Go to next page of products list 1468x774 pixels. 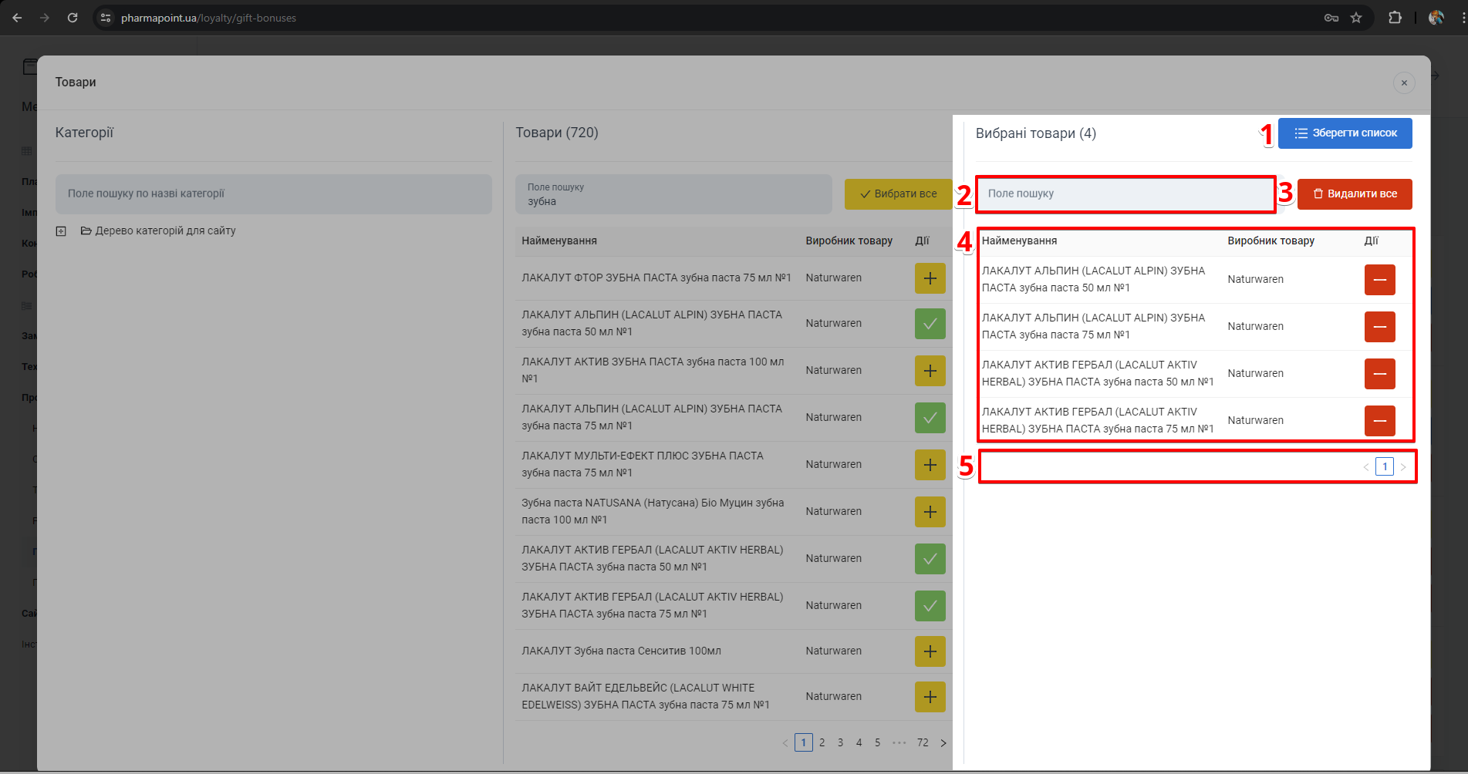coord(943,743)
